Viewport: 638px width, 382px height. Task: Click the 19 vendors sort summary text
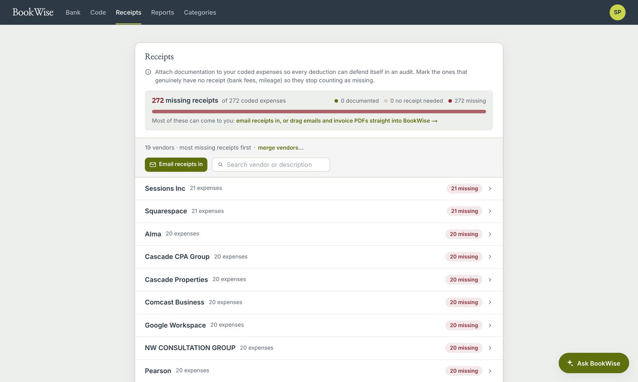coord(198,148)
